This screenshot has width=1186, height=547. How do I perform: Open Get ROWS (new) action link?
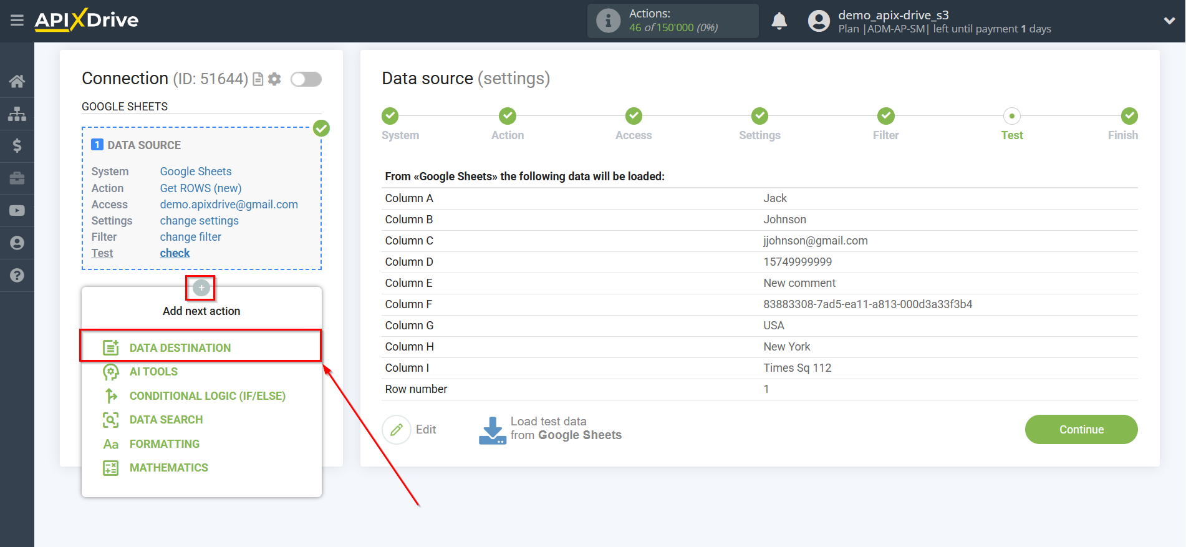click(x=201, y=188)
